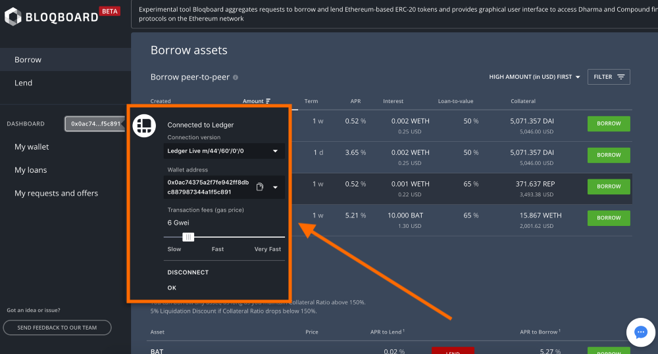Click the Price column header
Screen dimensions: 658x354
311,332
